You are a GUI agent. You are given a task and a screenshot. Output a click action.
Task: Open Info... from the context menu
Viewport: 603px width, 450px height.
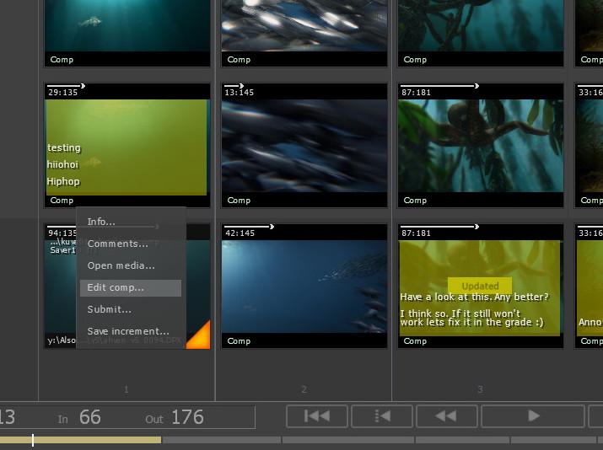pyautogui.click(x=101, y=222)
